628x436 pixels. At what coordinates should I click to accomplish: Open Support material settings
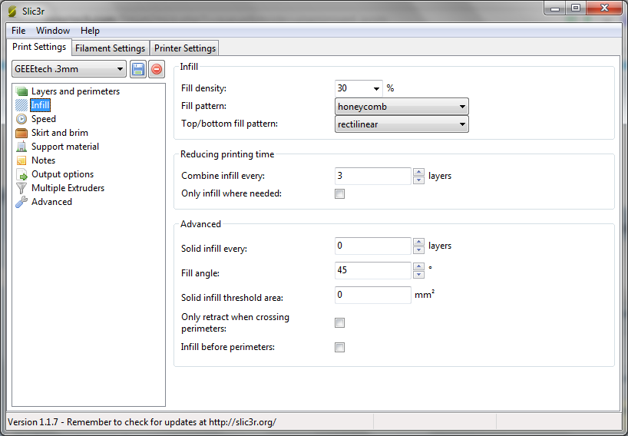click(65, 147)
